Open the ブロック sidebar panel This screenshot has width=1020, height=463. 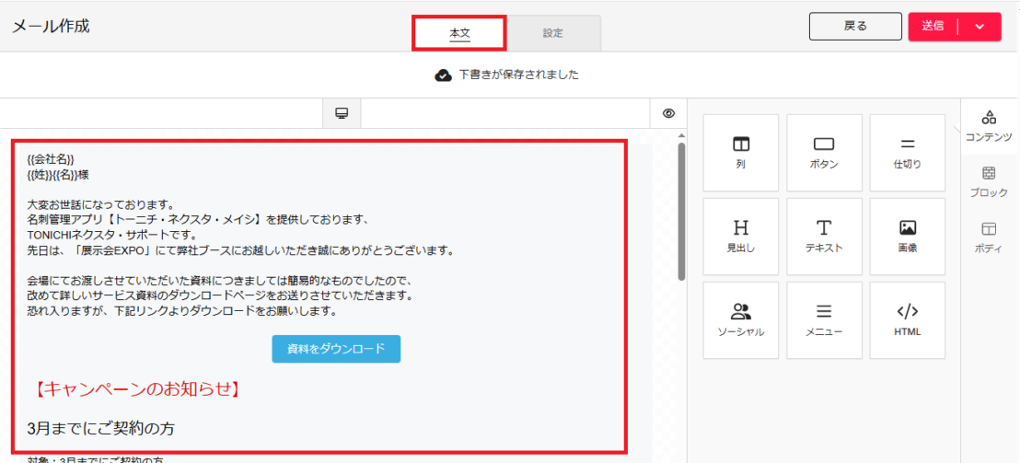tap(989, 181)
